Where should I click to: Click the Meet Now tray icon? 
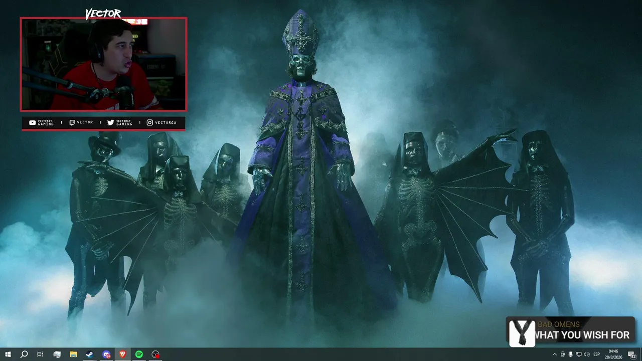point(563,354)
